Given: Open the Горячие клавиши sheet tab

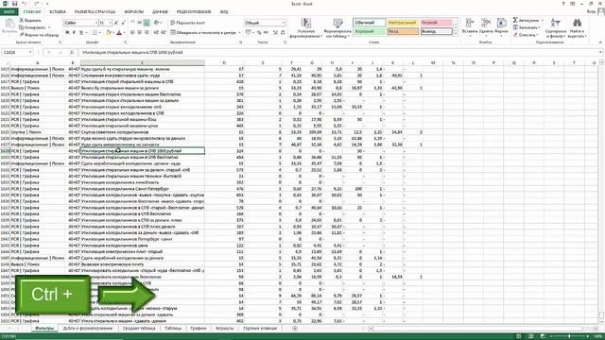Looking at the screenshot, I should pos(260,329).
